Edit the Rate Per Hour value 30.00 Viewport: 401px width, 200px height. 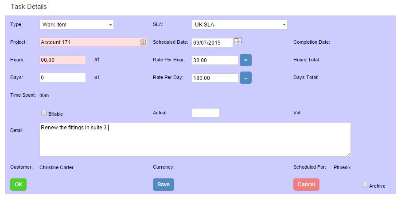click(215, 60)
